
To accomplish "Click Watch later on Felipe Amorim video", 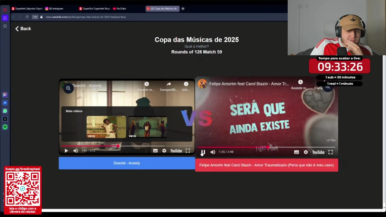I will (300, 85).
